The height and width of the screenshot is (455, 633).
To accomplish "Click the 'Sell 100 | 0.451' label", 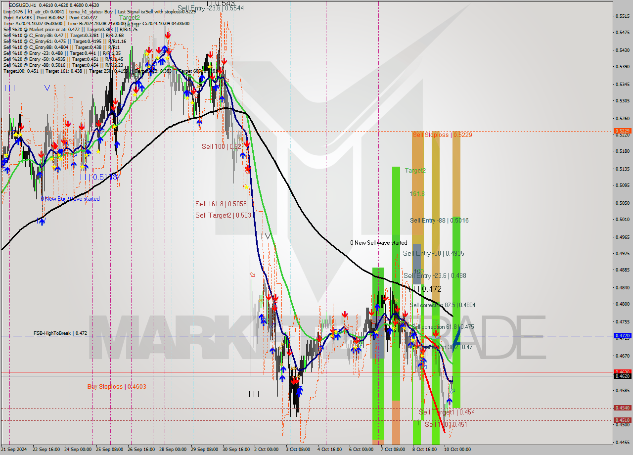I will [x=446, y=424].
